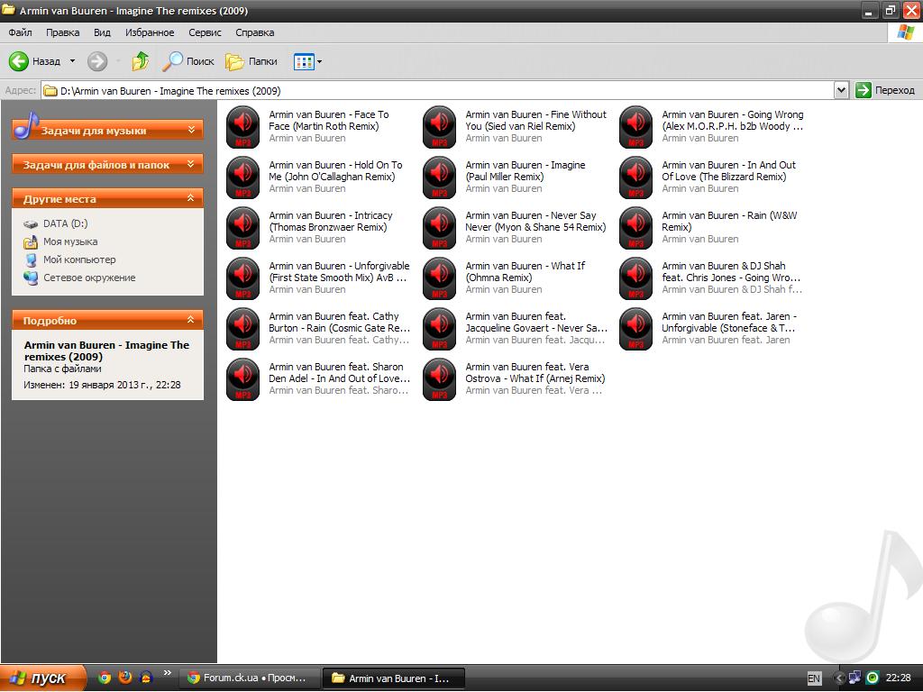Click the round green system tray icon
Image resolution: width=923 pixels, height=692 pixels.
coord(873,678)
